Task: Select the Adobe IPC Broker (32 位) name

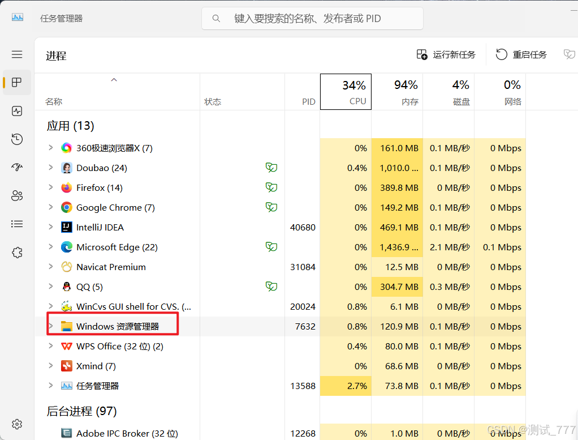Action: [127, 433]
